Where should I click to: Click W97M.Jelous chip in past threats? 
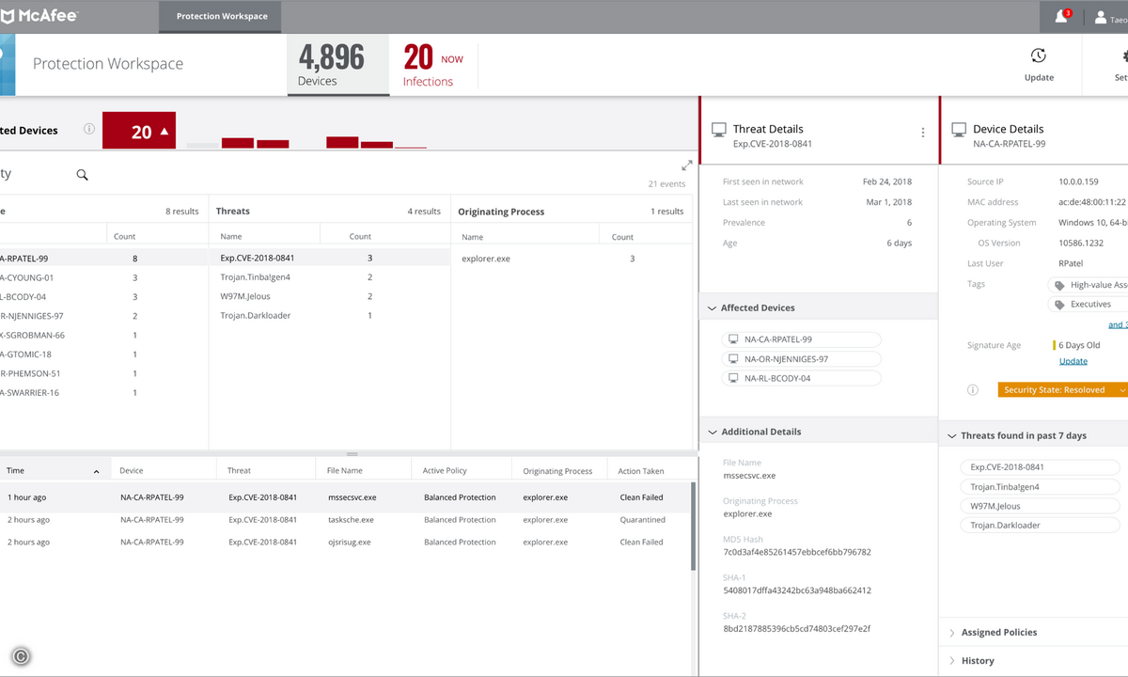[x=1040, y=506]
